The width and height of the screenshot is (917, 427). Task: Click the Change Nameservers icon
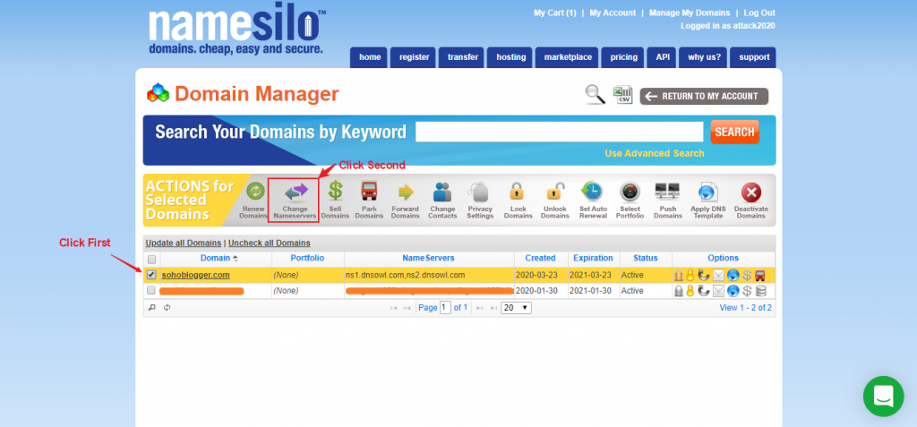(295, 192)
